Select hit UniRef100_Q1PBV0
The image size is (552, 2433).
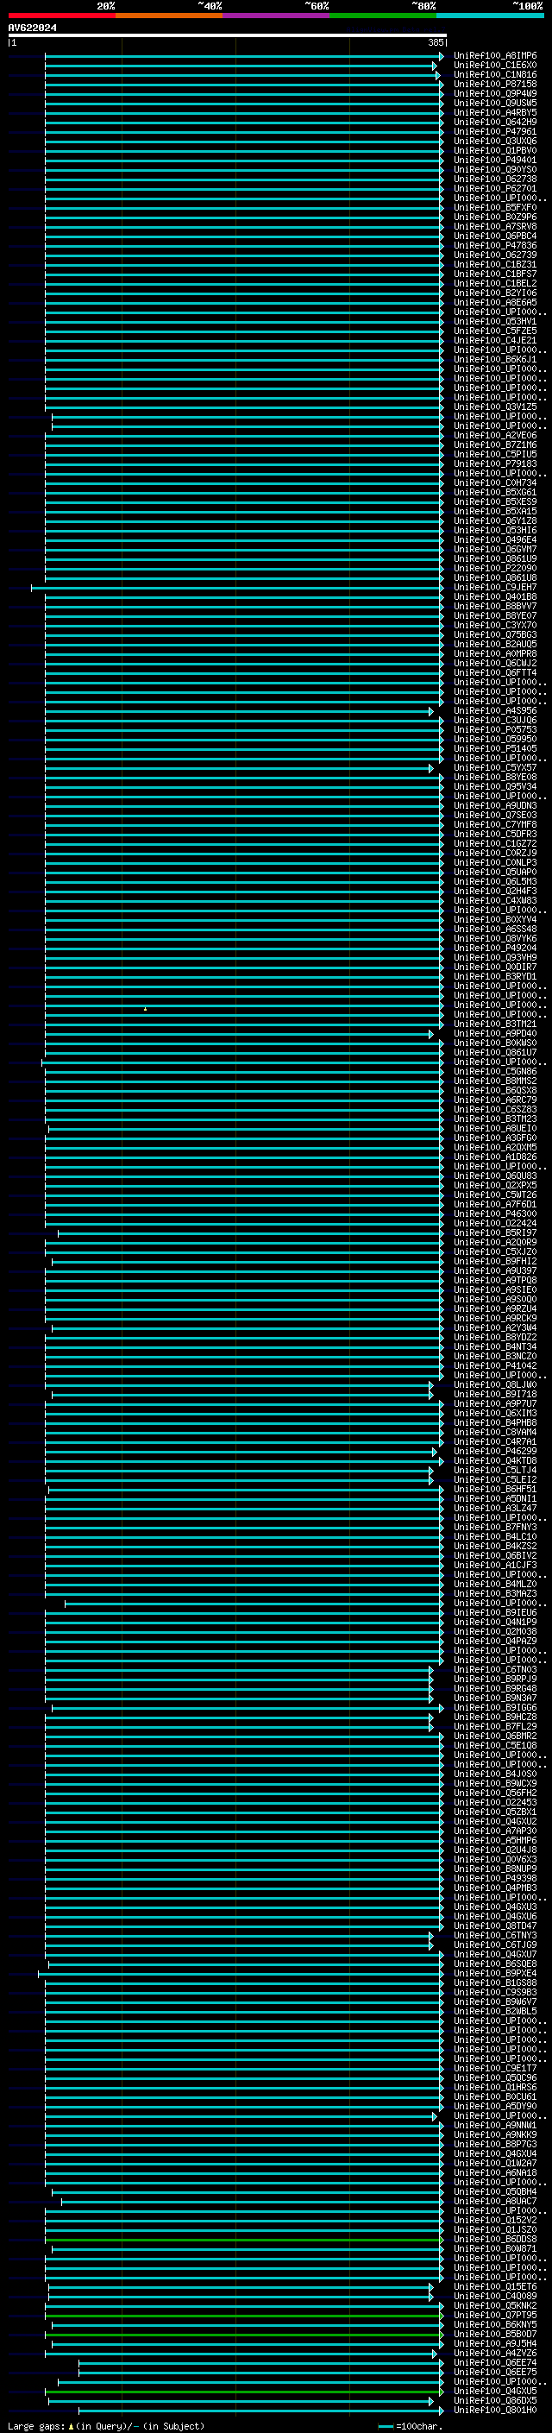pos(494,150)
